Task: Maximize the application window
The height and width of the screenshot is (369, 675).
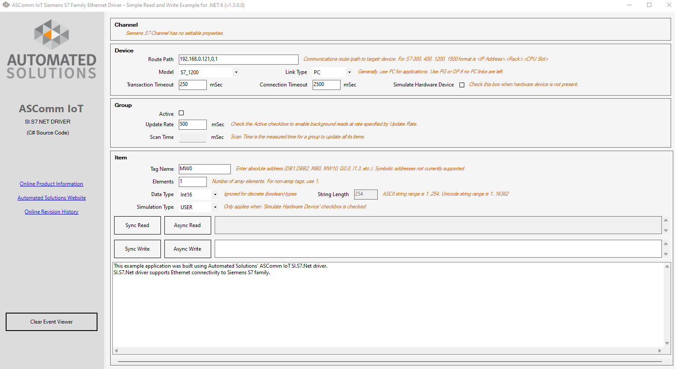Action: [x=649, y=5]
